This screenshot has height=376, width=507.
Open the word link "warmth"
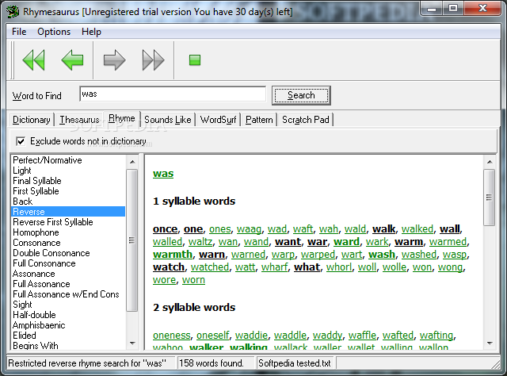click(x=173, y=255)
